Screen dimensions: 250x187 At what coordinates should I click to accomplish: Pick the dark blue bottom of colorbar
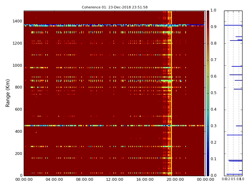click(208, 174)
